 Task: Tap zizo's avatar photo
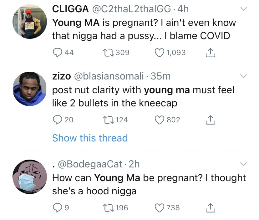tap(27, 88)
